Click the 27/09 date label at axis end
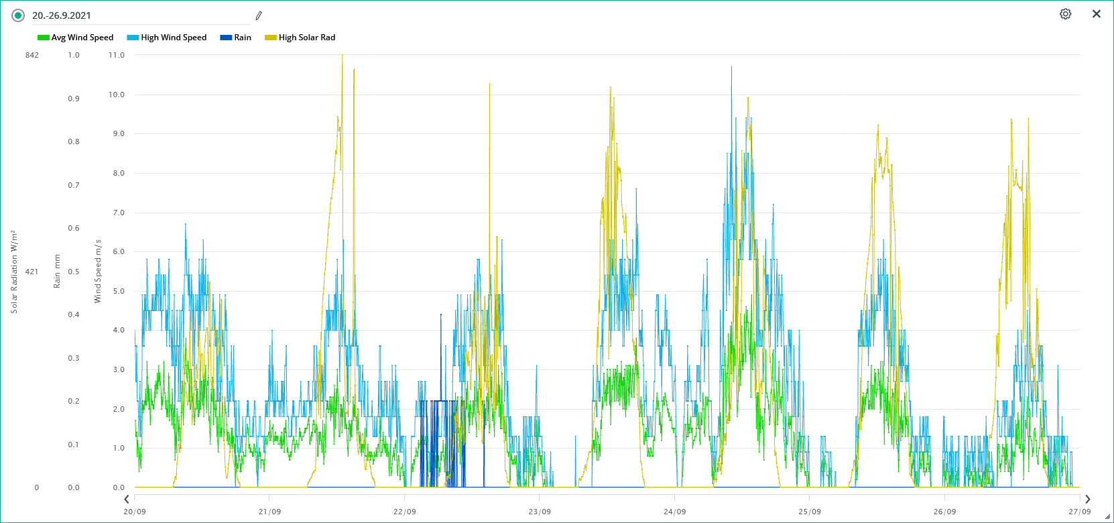 coord(1079,512)
